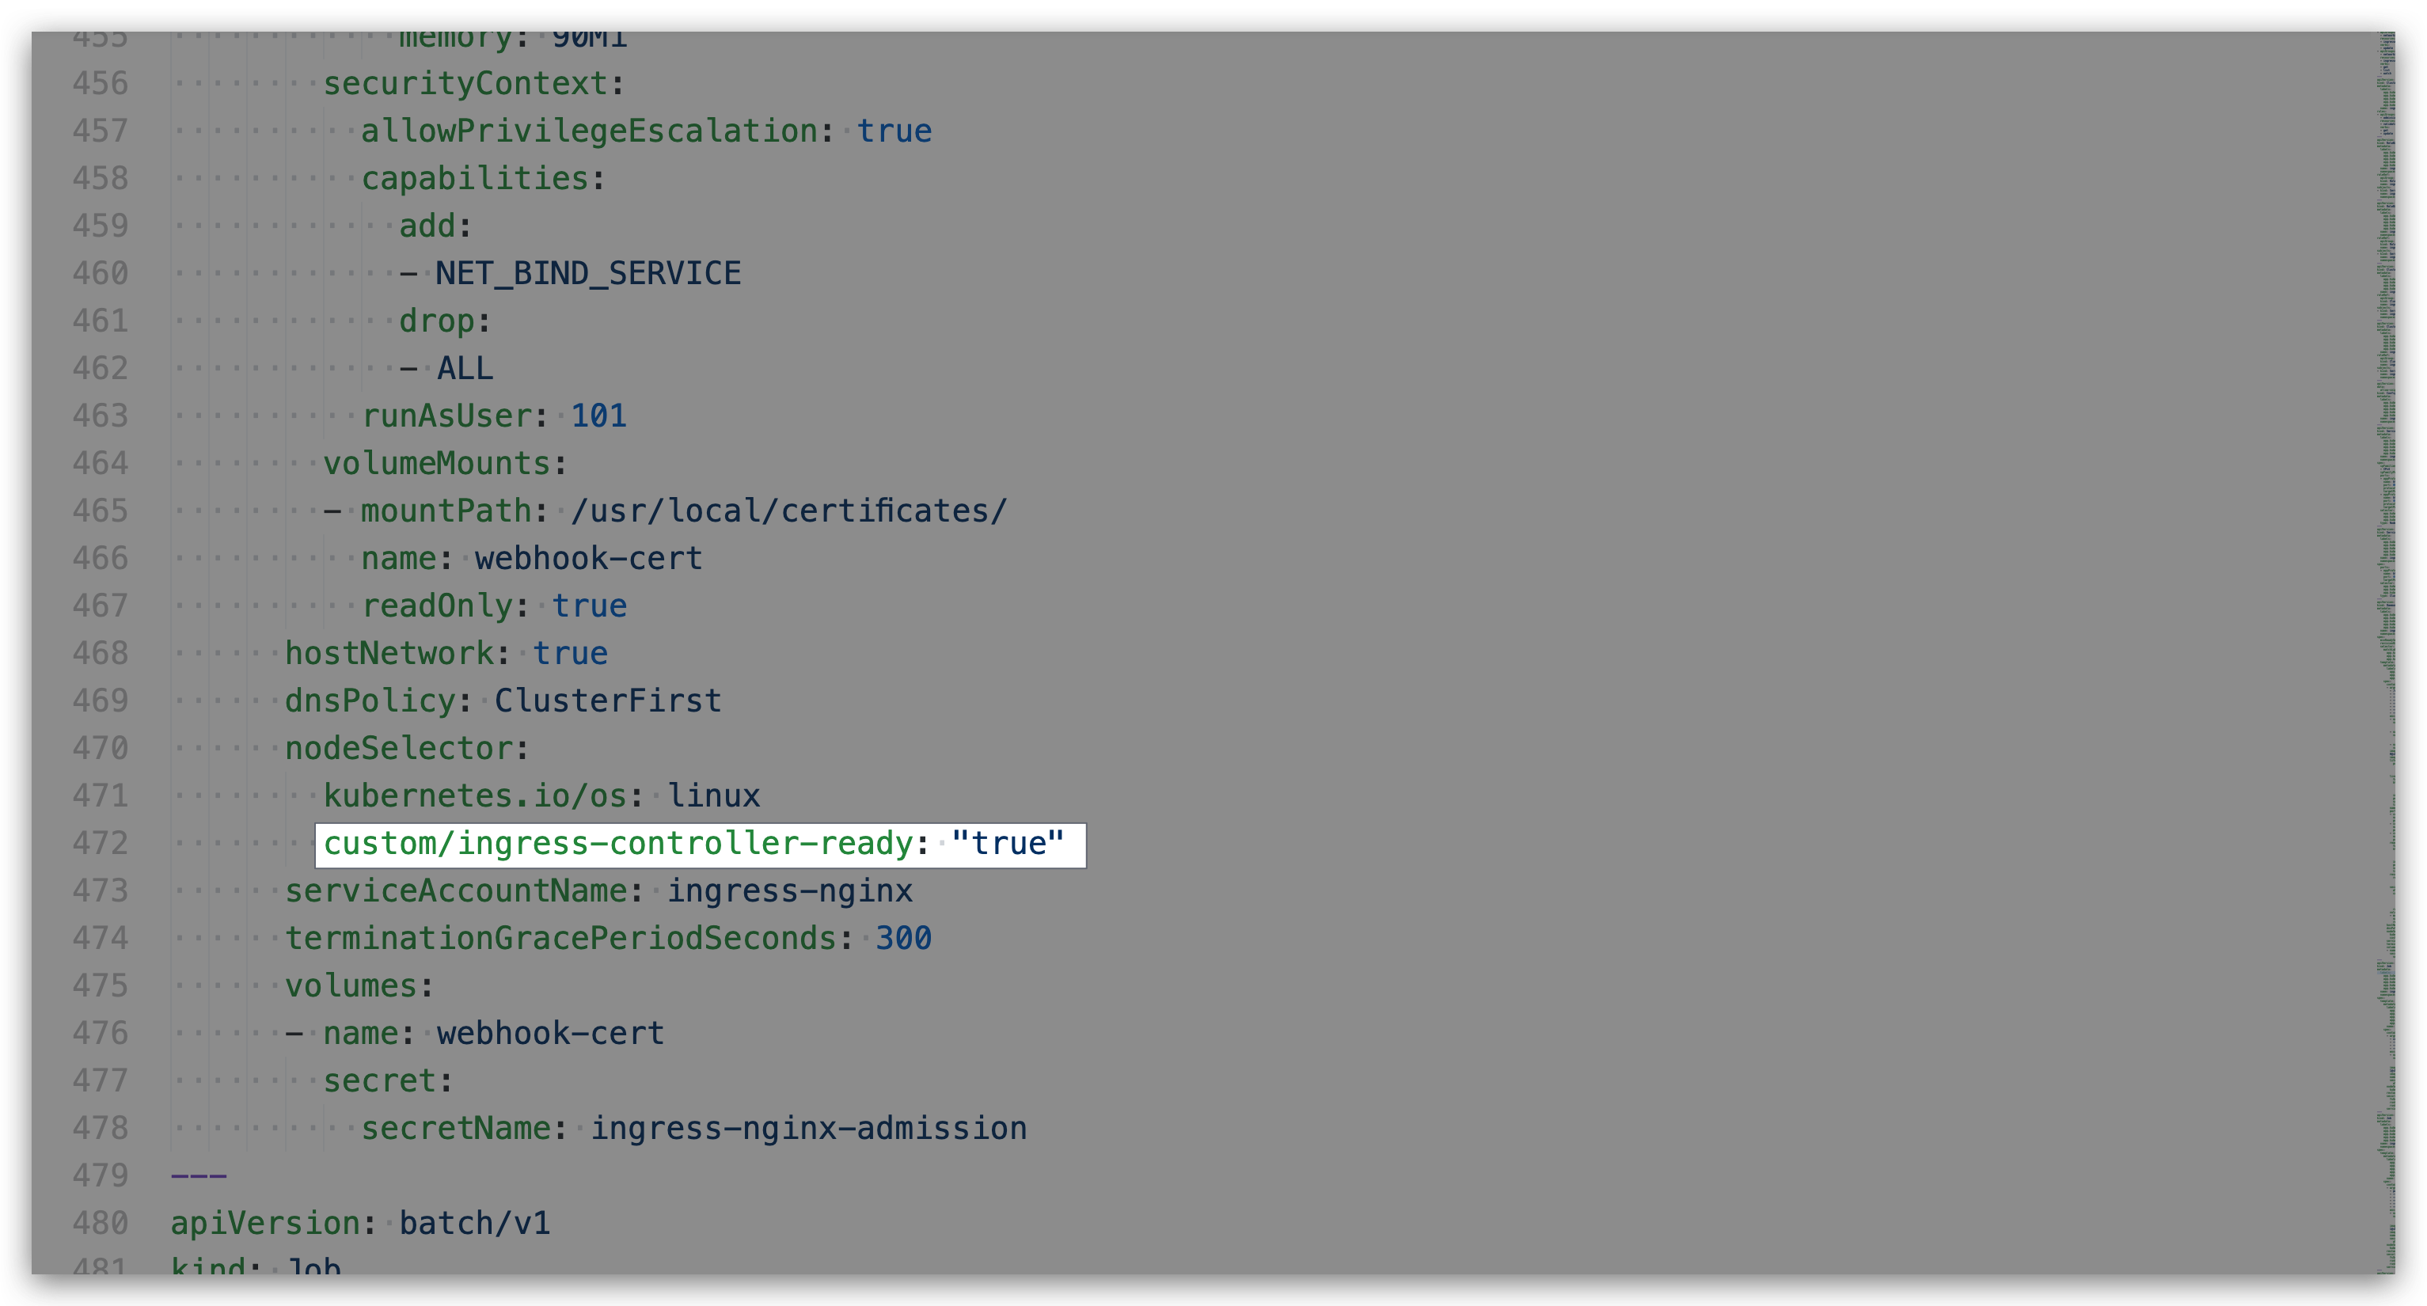Image resolution: width=2427 pixels, height=1306 pixels.
Task: Click line number 472 in gutter
Action: pyautogui.click(x=100, y=843)
